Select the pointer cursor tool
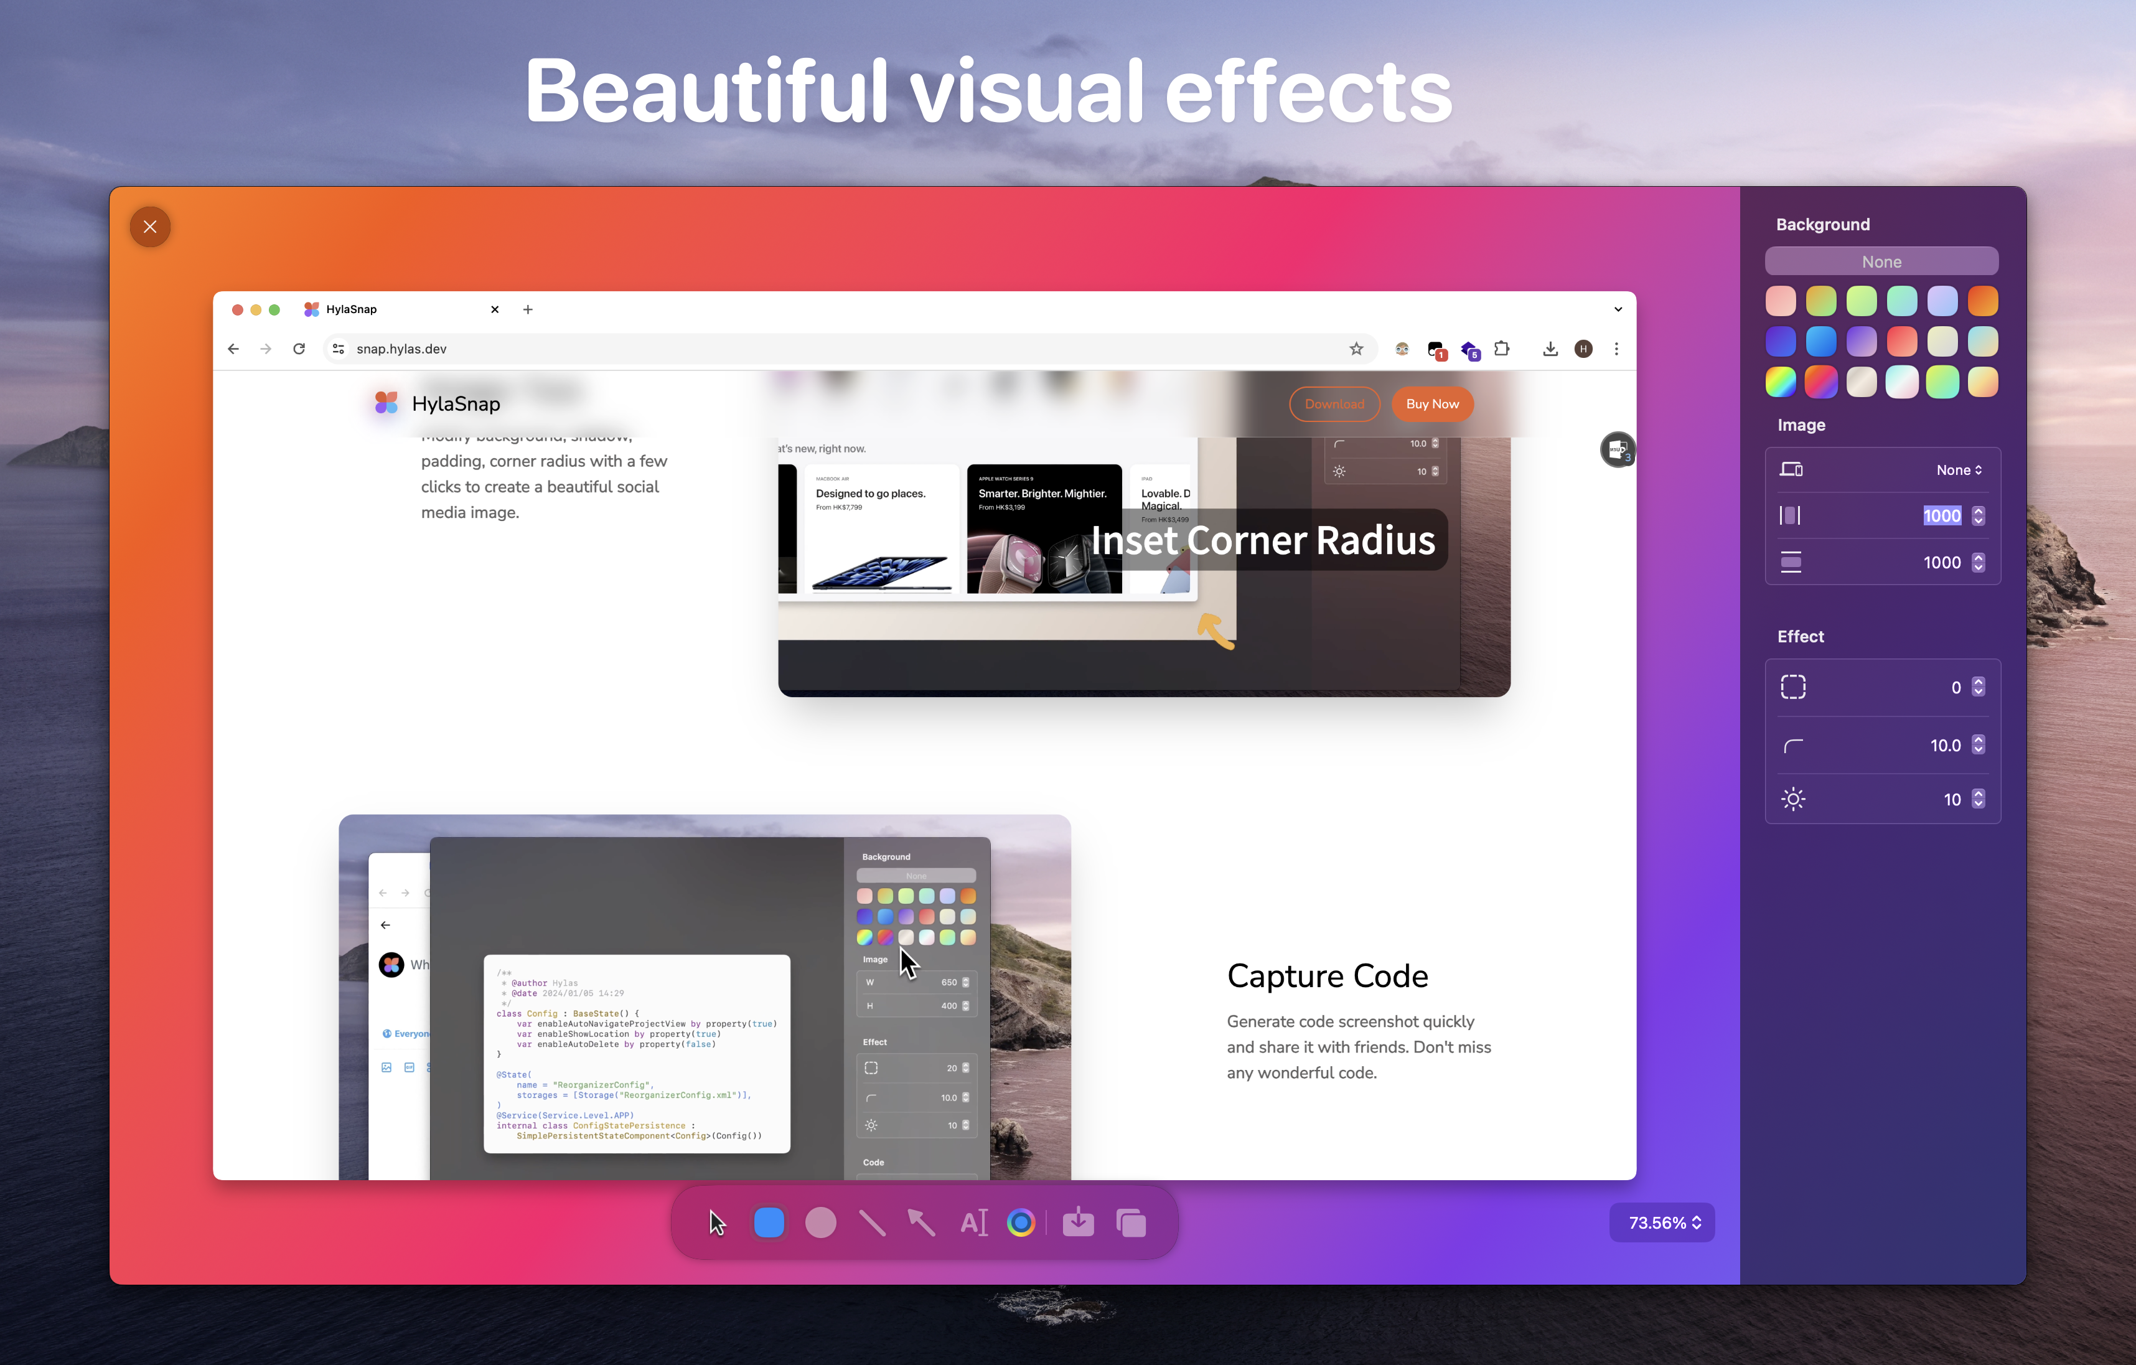This screenshot has height=1365, width=2136. click(x=718, y=1222)
